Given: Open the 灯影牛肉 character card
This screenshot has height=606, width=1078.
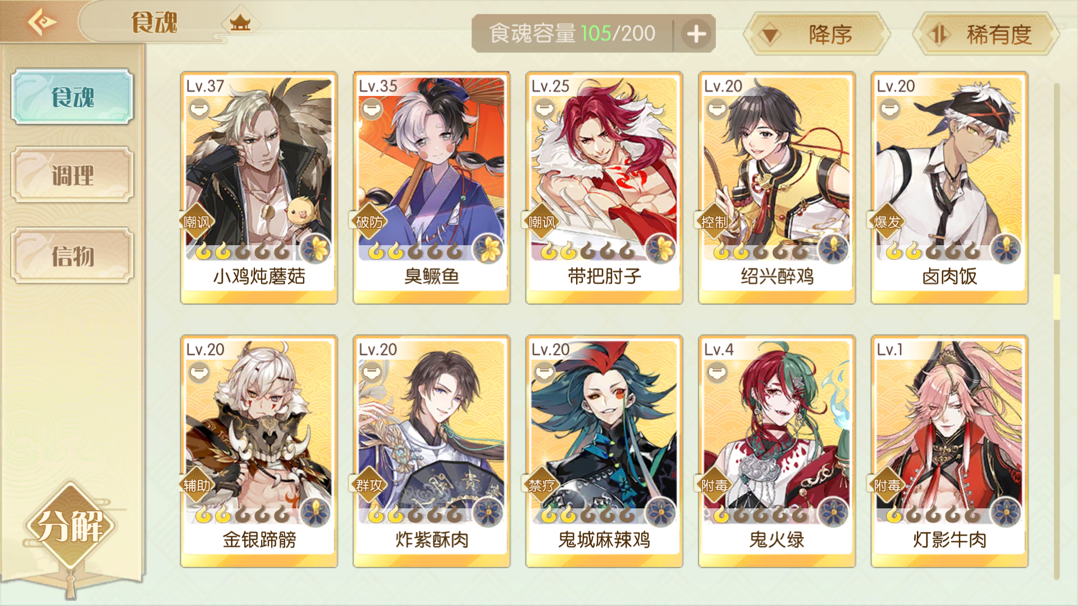Looking at the screenshot, I should coord(949,451).
